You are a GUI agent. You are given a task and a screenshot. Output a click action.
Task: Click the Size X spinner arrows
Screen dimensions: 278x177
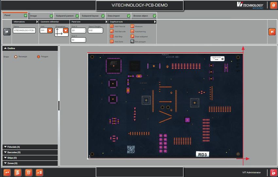pyautogui.click(x=85, y=30)
